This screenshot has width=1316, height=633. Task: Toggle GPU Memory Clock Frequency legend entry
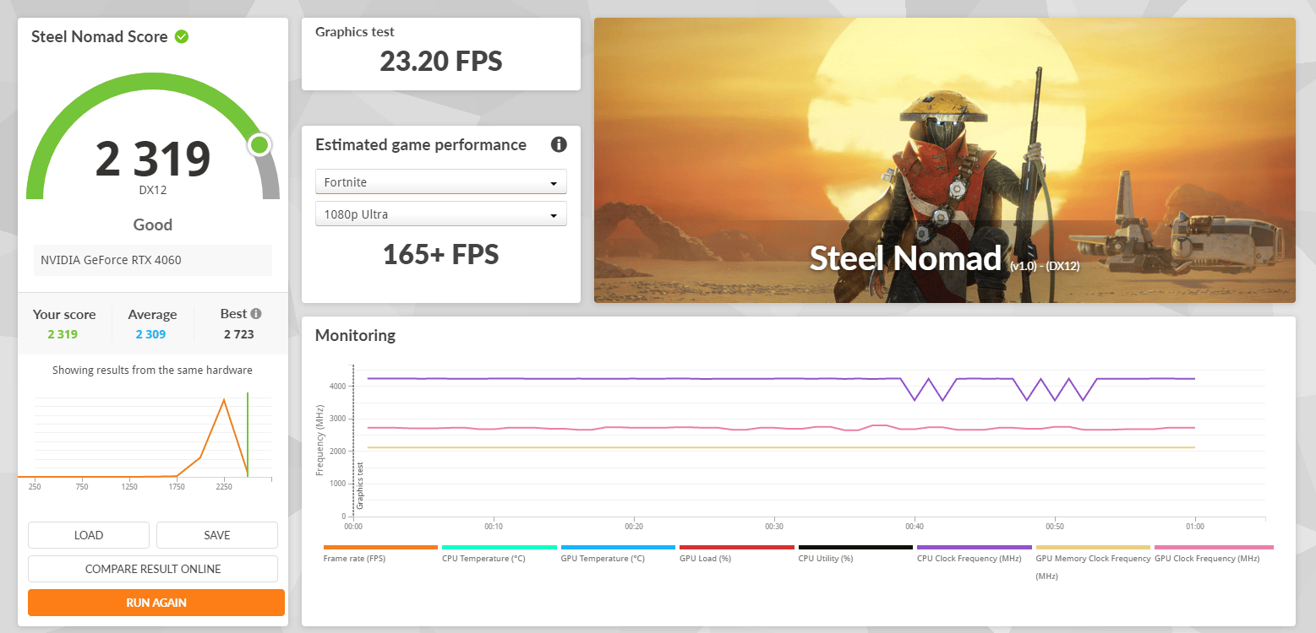[x=1093, y=566]
